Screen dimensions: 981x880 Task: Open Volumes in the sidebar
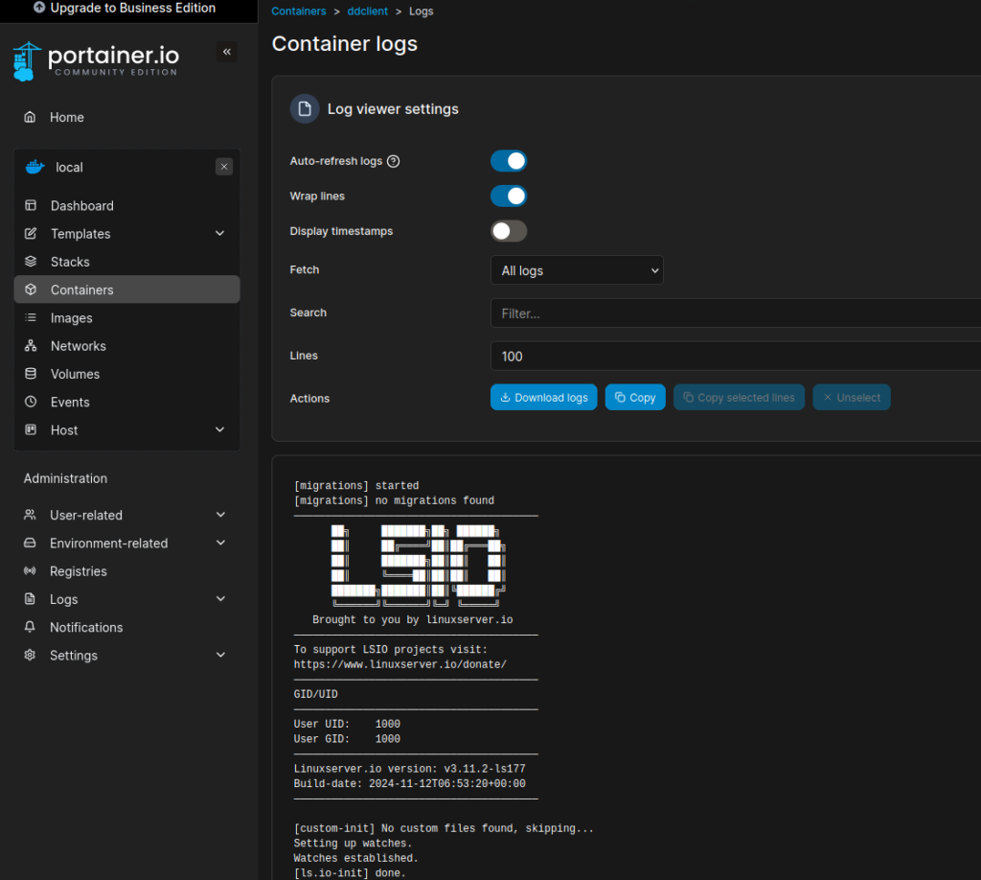coord(127,374)
